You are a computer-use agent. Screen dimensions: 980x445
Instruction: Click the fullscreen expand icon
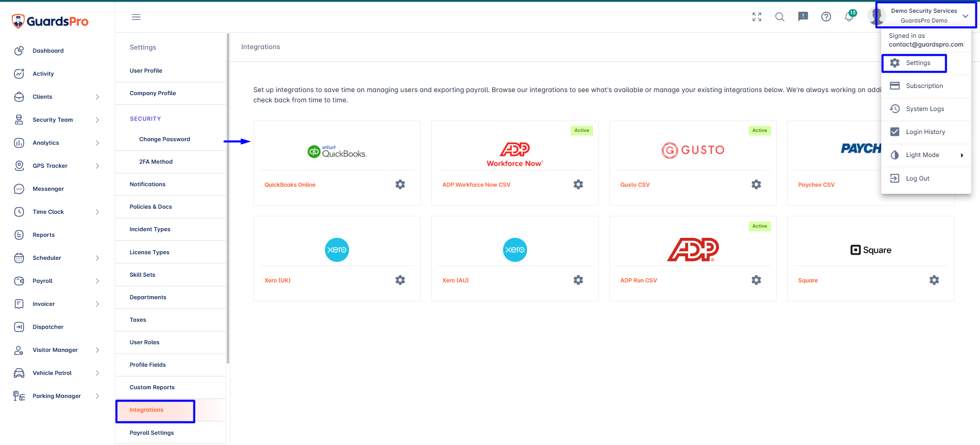pyautogui.click(x=757, y=17)
